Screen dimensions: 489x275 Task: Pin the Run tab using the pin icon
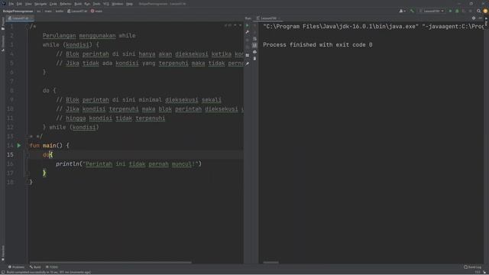point(248,63)
